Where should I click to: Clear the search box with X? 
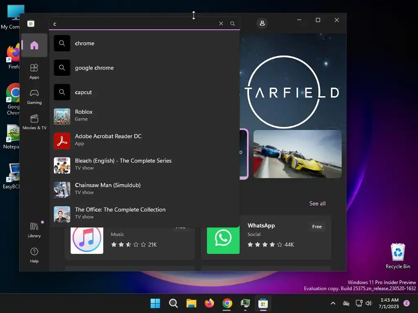click(221, 23)
